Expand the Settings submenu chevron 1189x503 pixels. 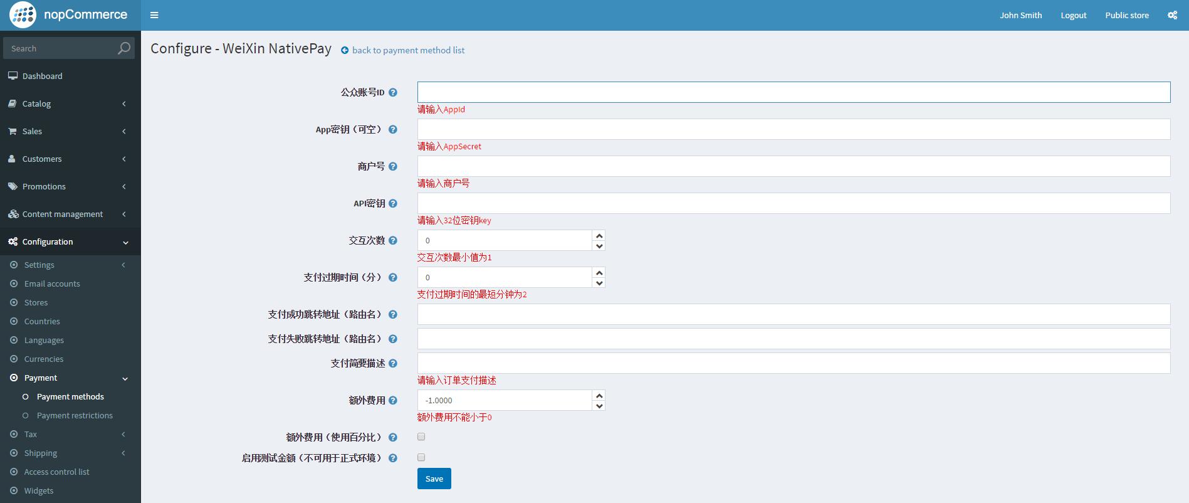(x=123, y=265)
